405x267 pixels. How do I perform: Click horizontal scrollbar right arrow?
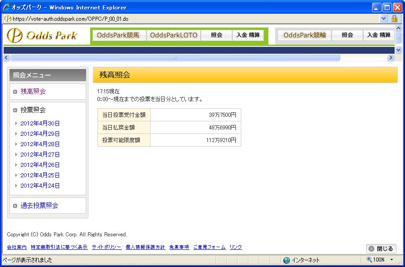point(391,57)
